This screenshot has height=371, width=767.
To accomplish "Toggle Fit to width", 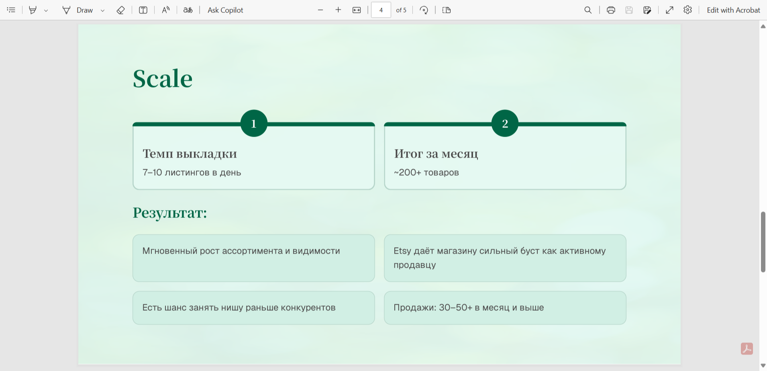I will 357,10.
